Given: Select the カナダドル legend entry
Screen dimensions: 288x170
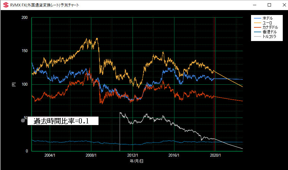Looking at the screenshot, I should click(x=270, y=27).
